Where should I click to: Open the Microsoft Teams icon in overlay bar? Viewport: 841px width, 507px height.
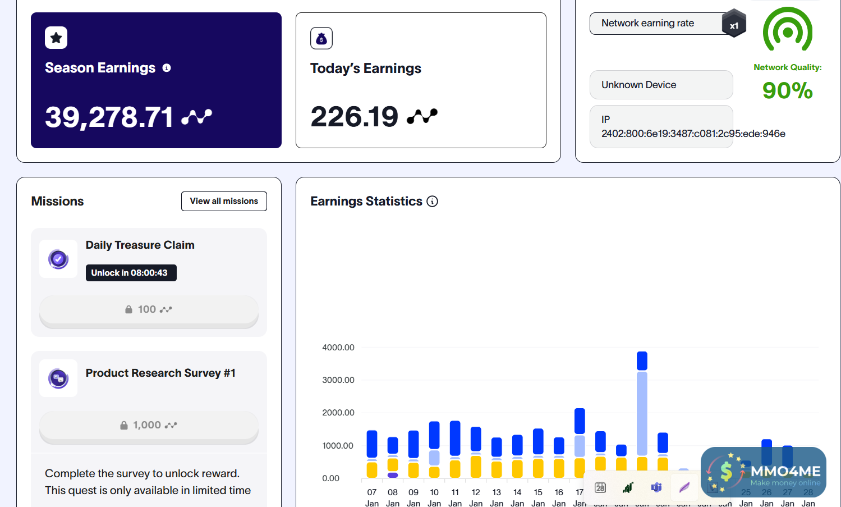656,487
